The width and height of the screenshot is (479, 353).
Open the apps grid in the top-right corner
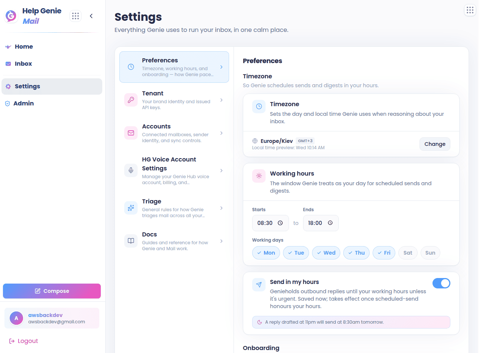tap(470, 10)
